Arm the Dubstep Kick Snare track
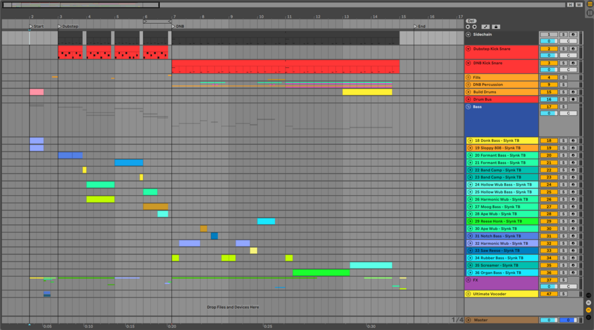This screenshot has width=594, height=330. [573, 49]
